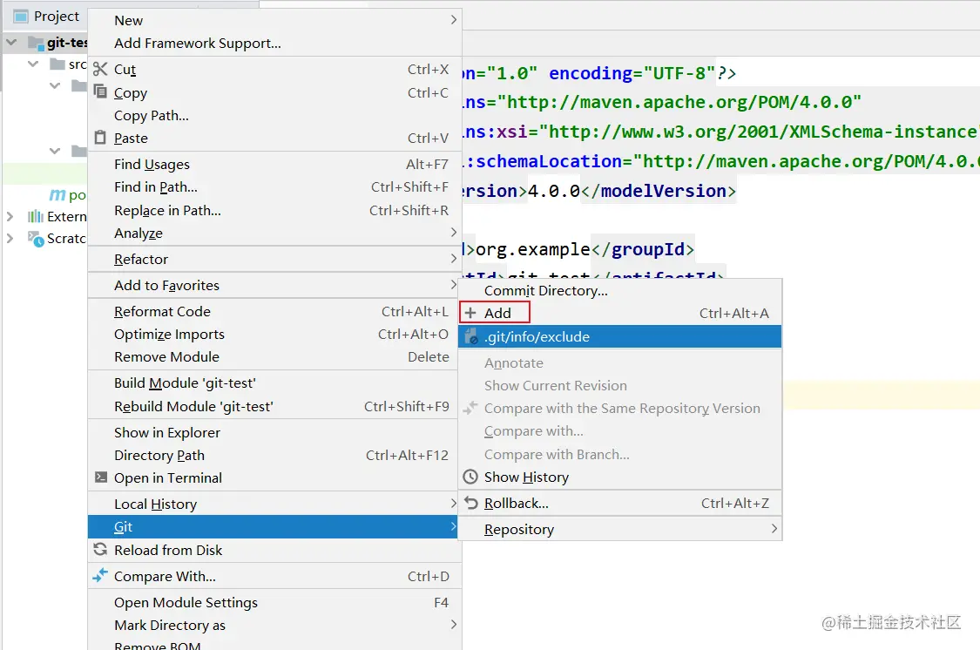This screenshot has height=650, width=980.
Task: Click the Copy icon in context menu
Action: click(x=100, y=91)
